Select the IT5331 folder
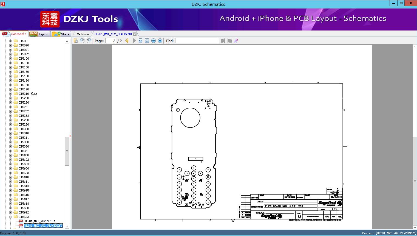The height and width of the screenshot is (236, 417). (24, 151)
